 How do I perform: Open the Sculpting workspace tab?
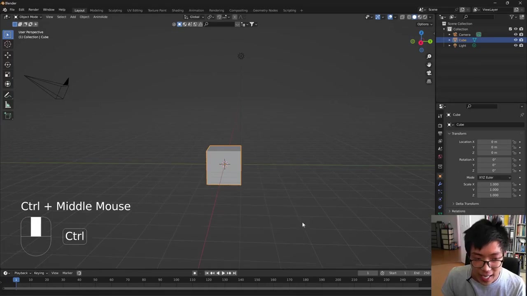tap(115, 10)
